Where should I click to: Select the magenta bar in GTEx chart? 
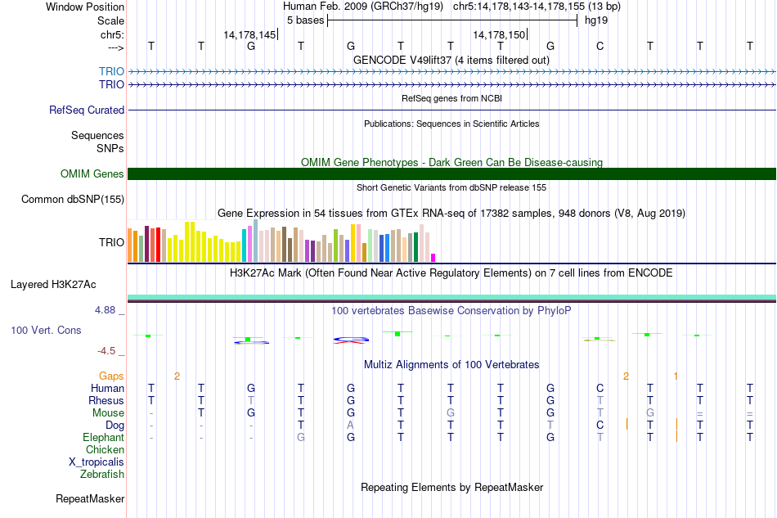(433, 258)
